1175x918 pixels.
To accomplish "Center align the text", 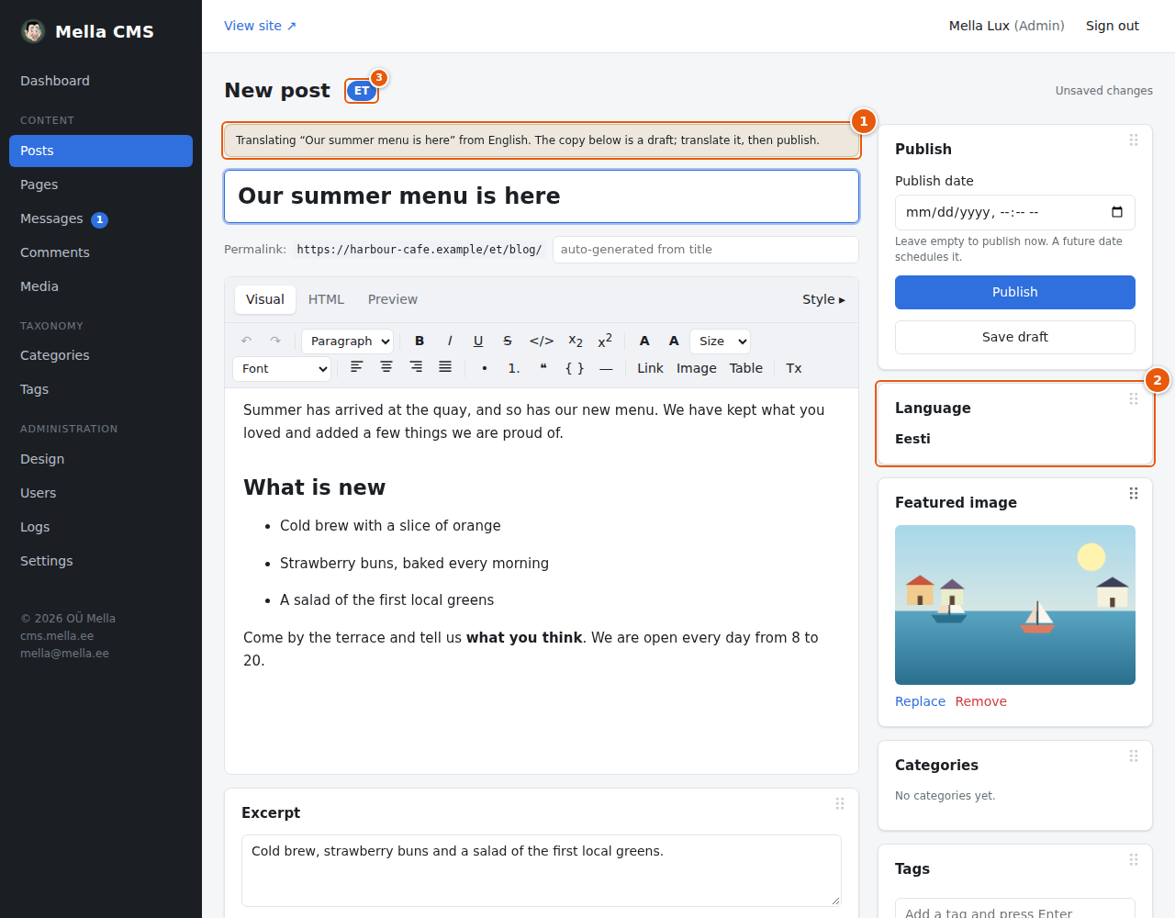I will (386, 367).
